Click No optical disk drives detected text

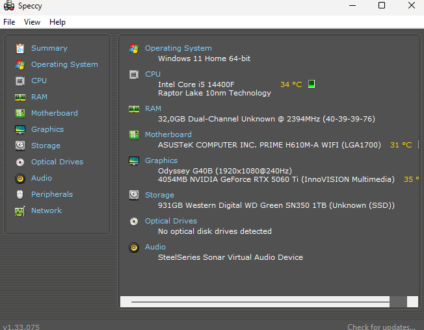tap(215, 231)
